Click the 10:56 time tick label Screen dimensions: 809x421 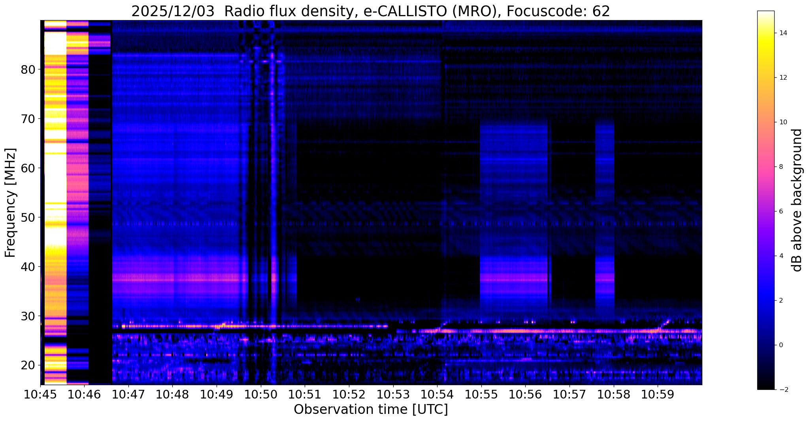(525, 395)
